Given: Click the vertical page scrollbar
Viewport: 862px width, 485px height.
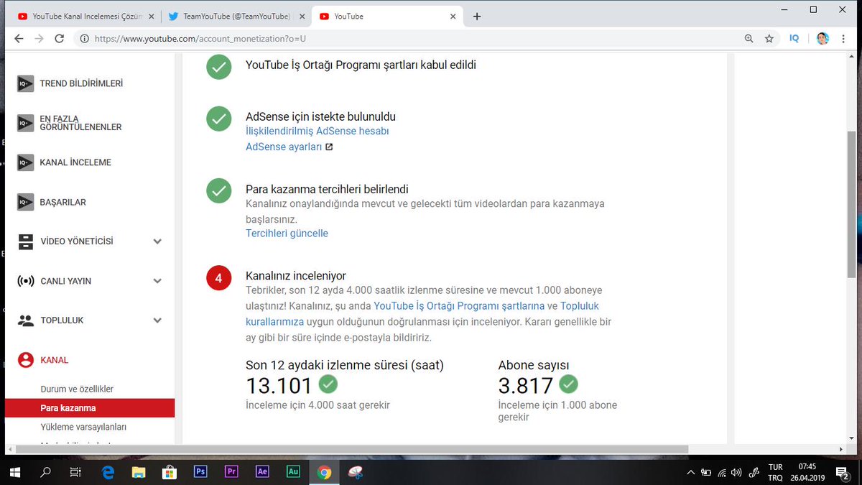Looking at the screenshot, I should [x=852, y=205].
